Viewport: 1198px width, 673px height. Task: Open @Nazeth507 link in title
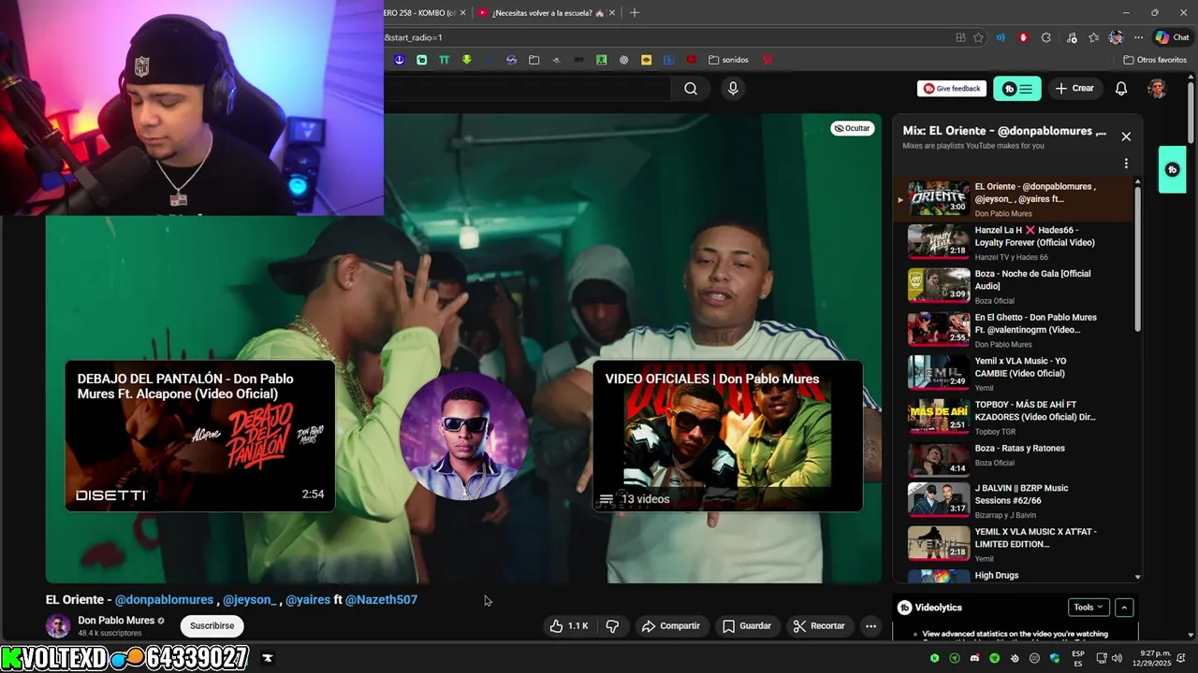381,600
